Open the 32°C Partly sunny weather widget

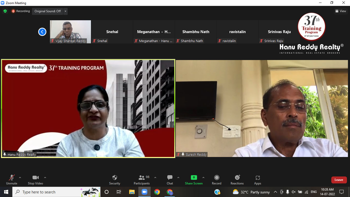251,192
